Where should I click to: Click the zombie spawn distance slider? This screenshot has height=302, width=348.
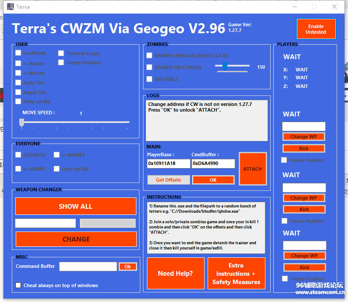click(225, 66)
